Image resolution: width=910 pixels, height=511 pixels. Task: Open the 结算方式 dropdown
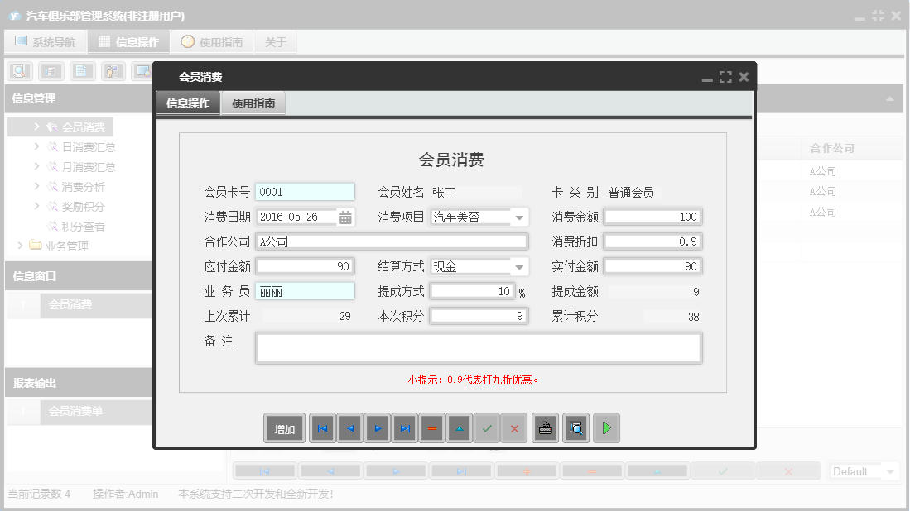[520, 266]
